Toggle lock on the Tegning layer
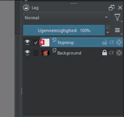Screen dimensions: 124x117 point(105,42)
